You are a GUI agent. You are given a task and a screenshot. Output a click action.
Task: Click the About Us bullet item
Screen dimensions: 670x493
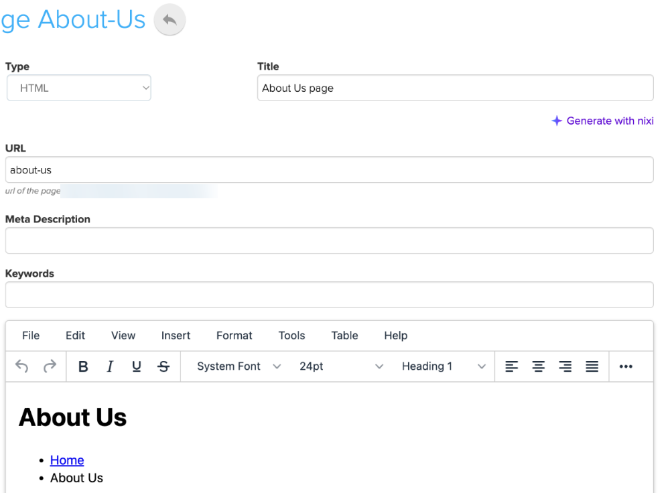(76, 478)
